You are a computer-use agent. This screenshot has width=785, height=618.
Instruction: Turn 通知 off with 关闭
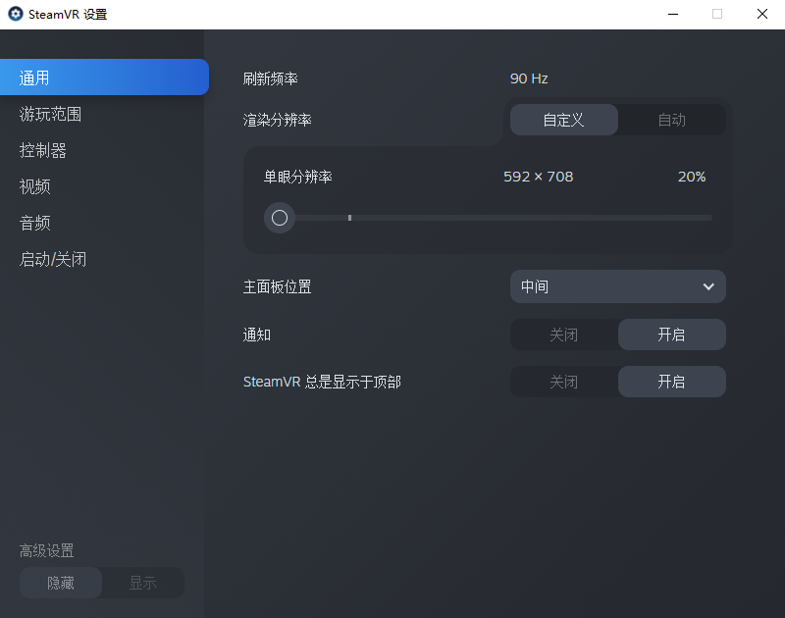point(563,335)
